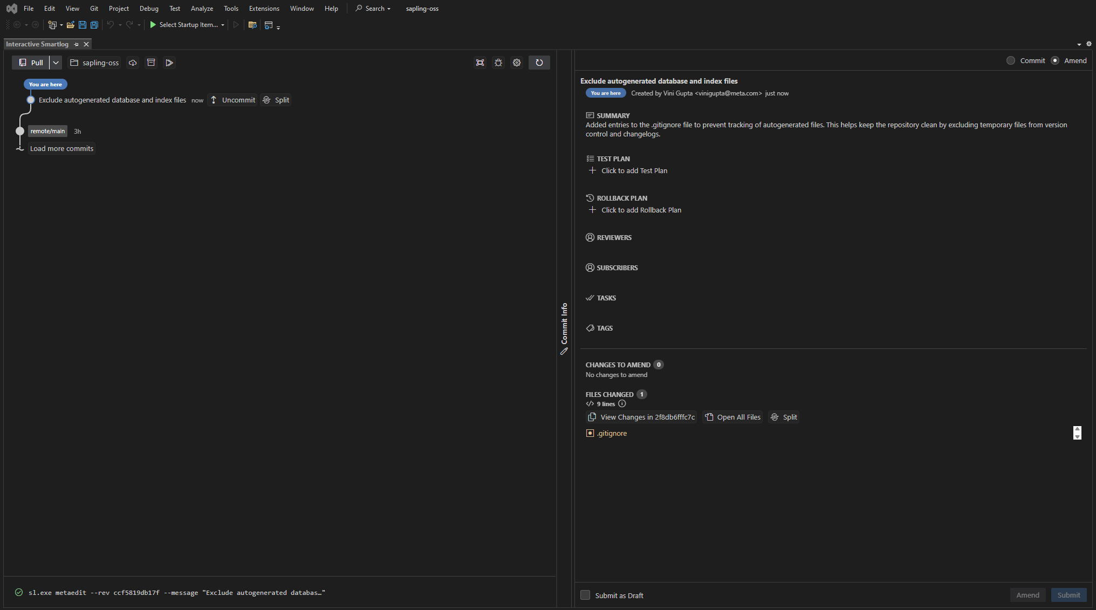This screenshot has height=610, width=1096.
Task: Click the file list scroll up arrow
Action: (1077, 429)
